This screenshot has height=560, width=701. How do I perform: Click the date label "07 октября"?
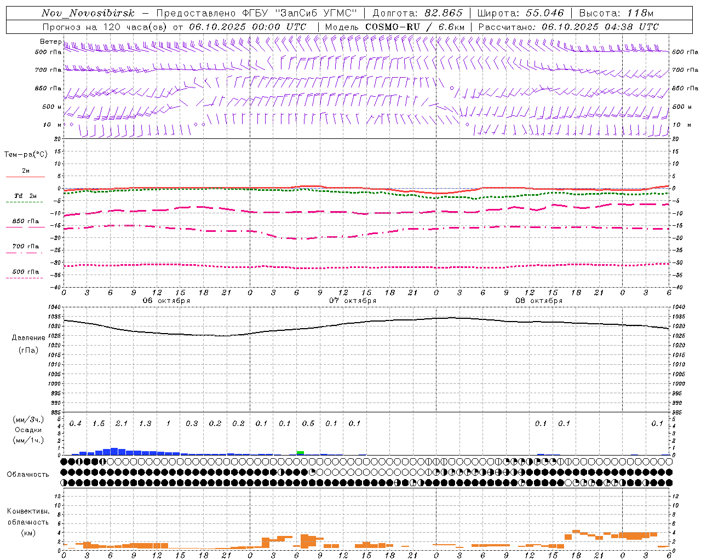coord(353,301)
